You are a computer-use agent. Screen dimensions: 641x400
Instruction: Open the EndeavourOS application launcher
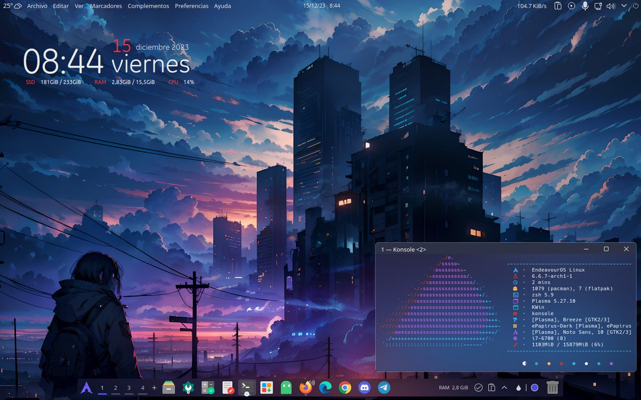(x=85, y=388)
